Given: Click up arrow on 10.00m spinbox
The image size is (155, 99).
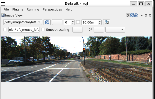Looking at the screenshot, I should 100,21.
